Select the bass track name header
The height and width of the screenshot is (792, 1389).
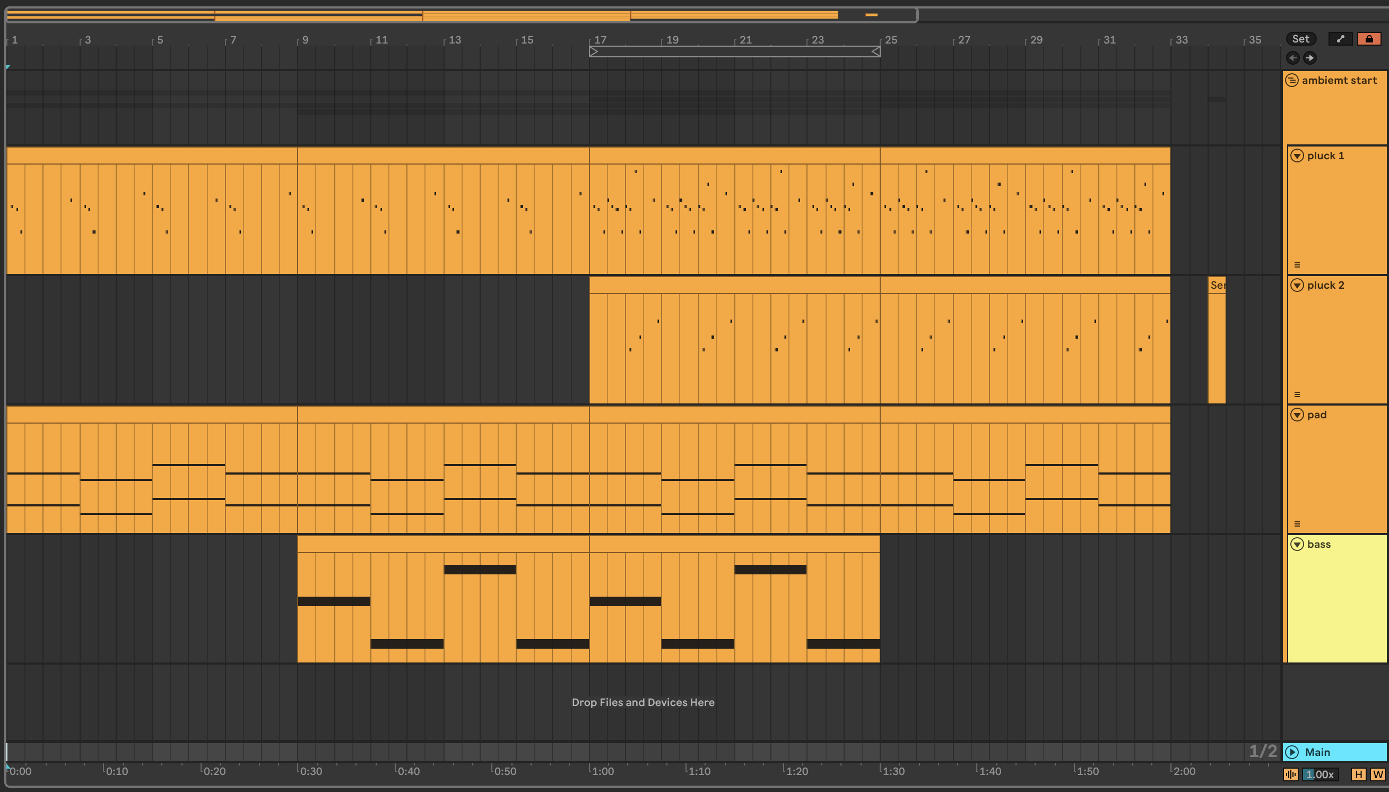coord(1319,545)
